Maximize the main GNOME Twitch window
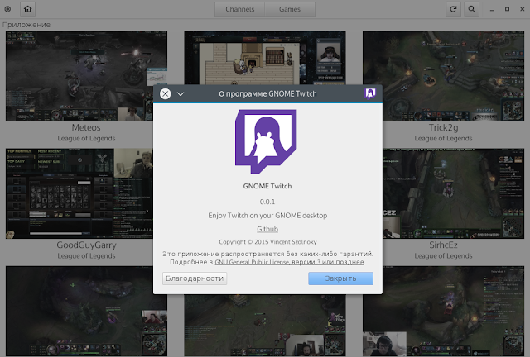This screenshot has width=530, height=357. pos(507,9)
